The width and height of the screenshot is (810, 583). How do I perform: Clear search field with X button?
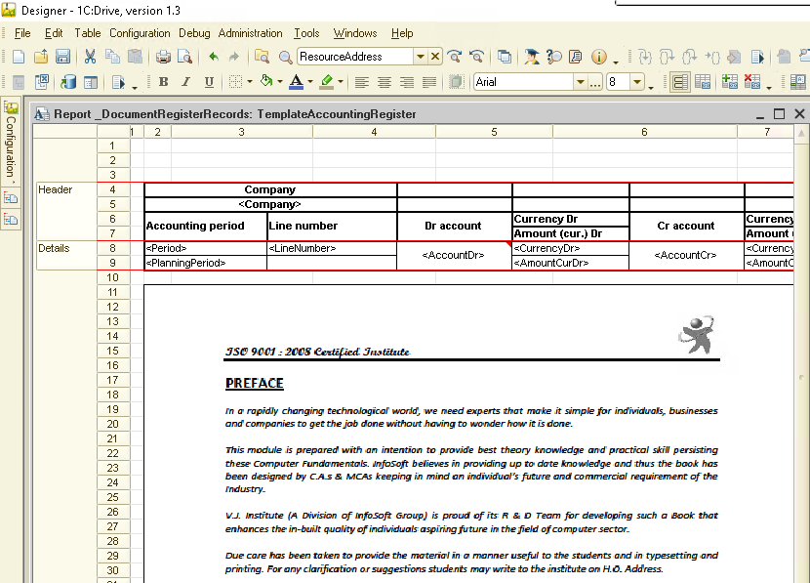click(435, 57)
